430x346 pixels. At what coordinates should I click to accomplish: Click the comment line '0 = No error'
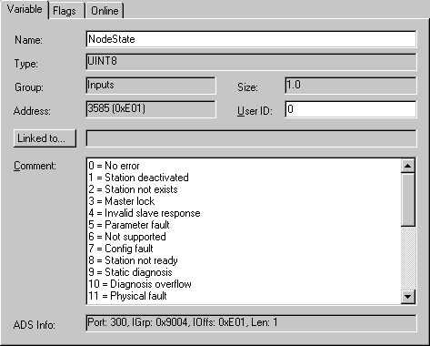(x=114, y=166)
